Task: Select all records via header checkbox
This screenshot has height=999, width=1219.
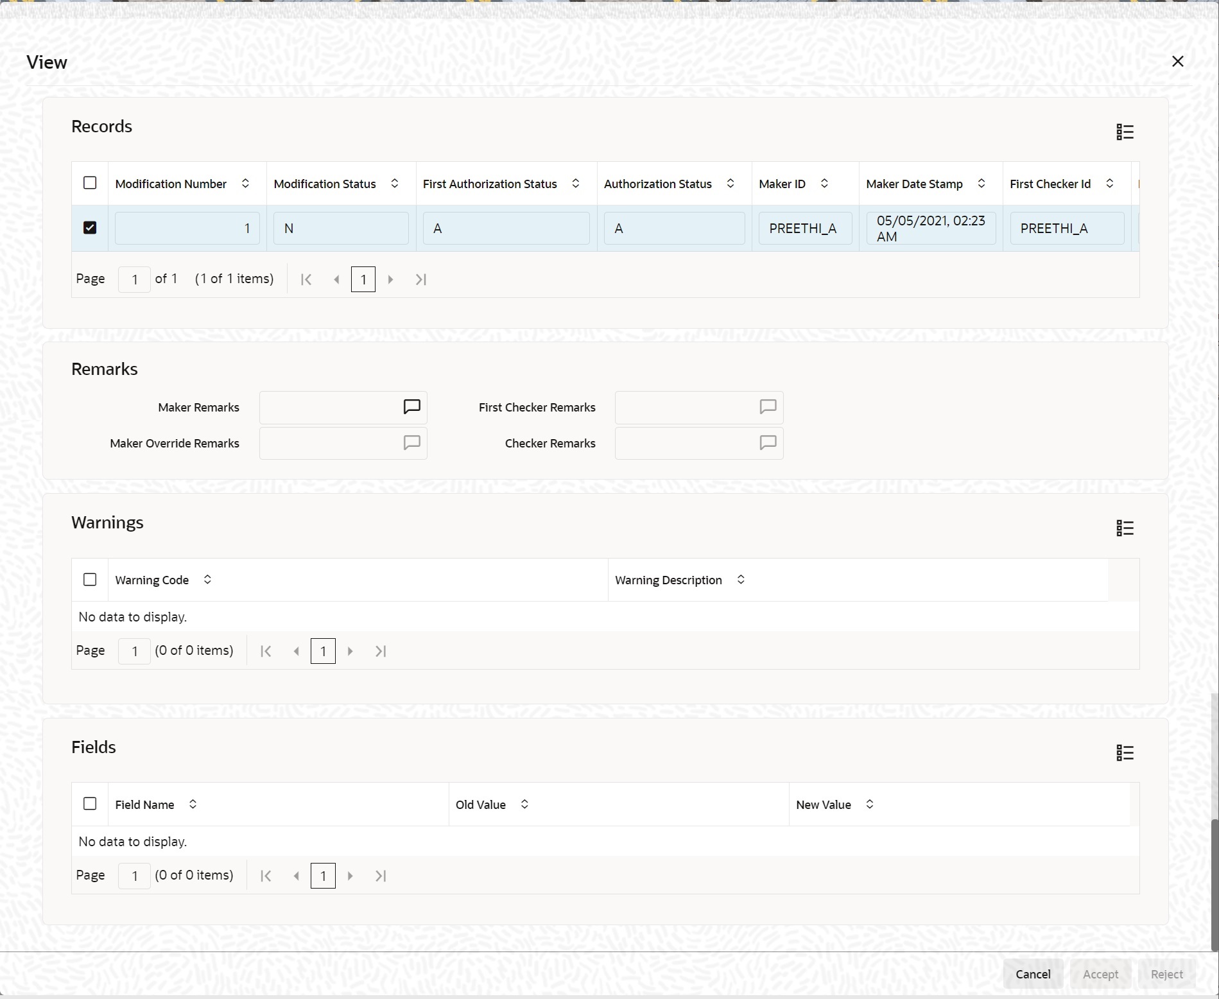Action: point(90,183)
